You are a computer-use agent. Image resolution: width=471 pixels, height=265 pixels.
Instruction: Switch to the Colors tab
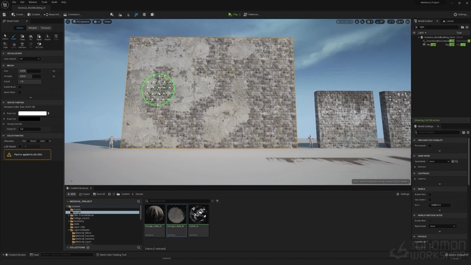point(20,28)
